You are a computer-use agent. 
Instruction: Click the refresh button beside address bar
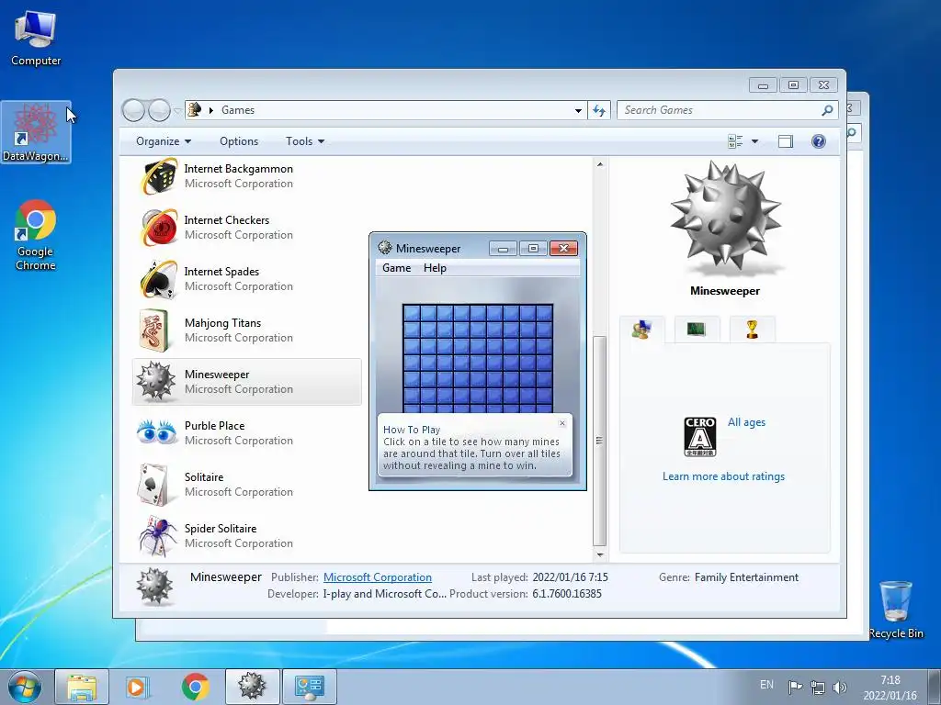coord(599,110)
